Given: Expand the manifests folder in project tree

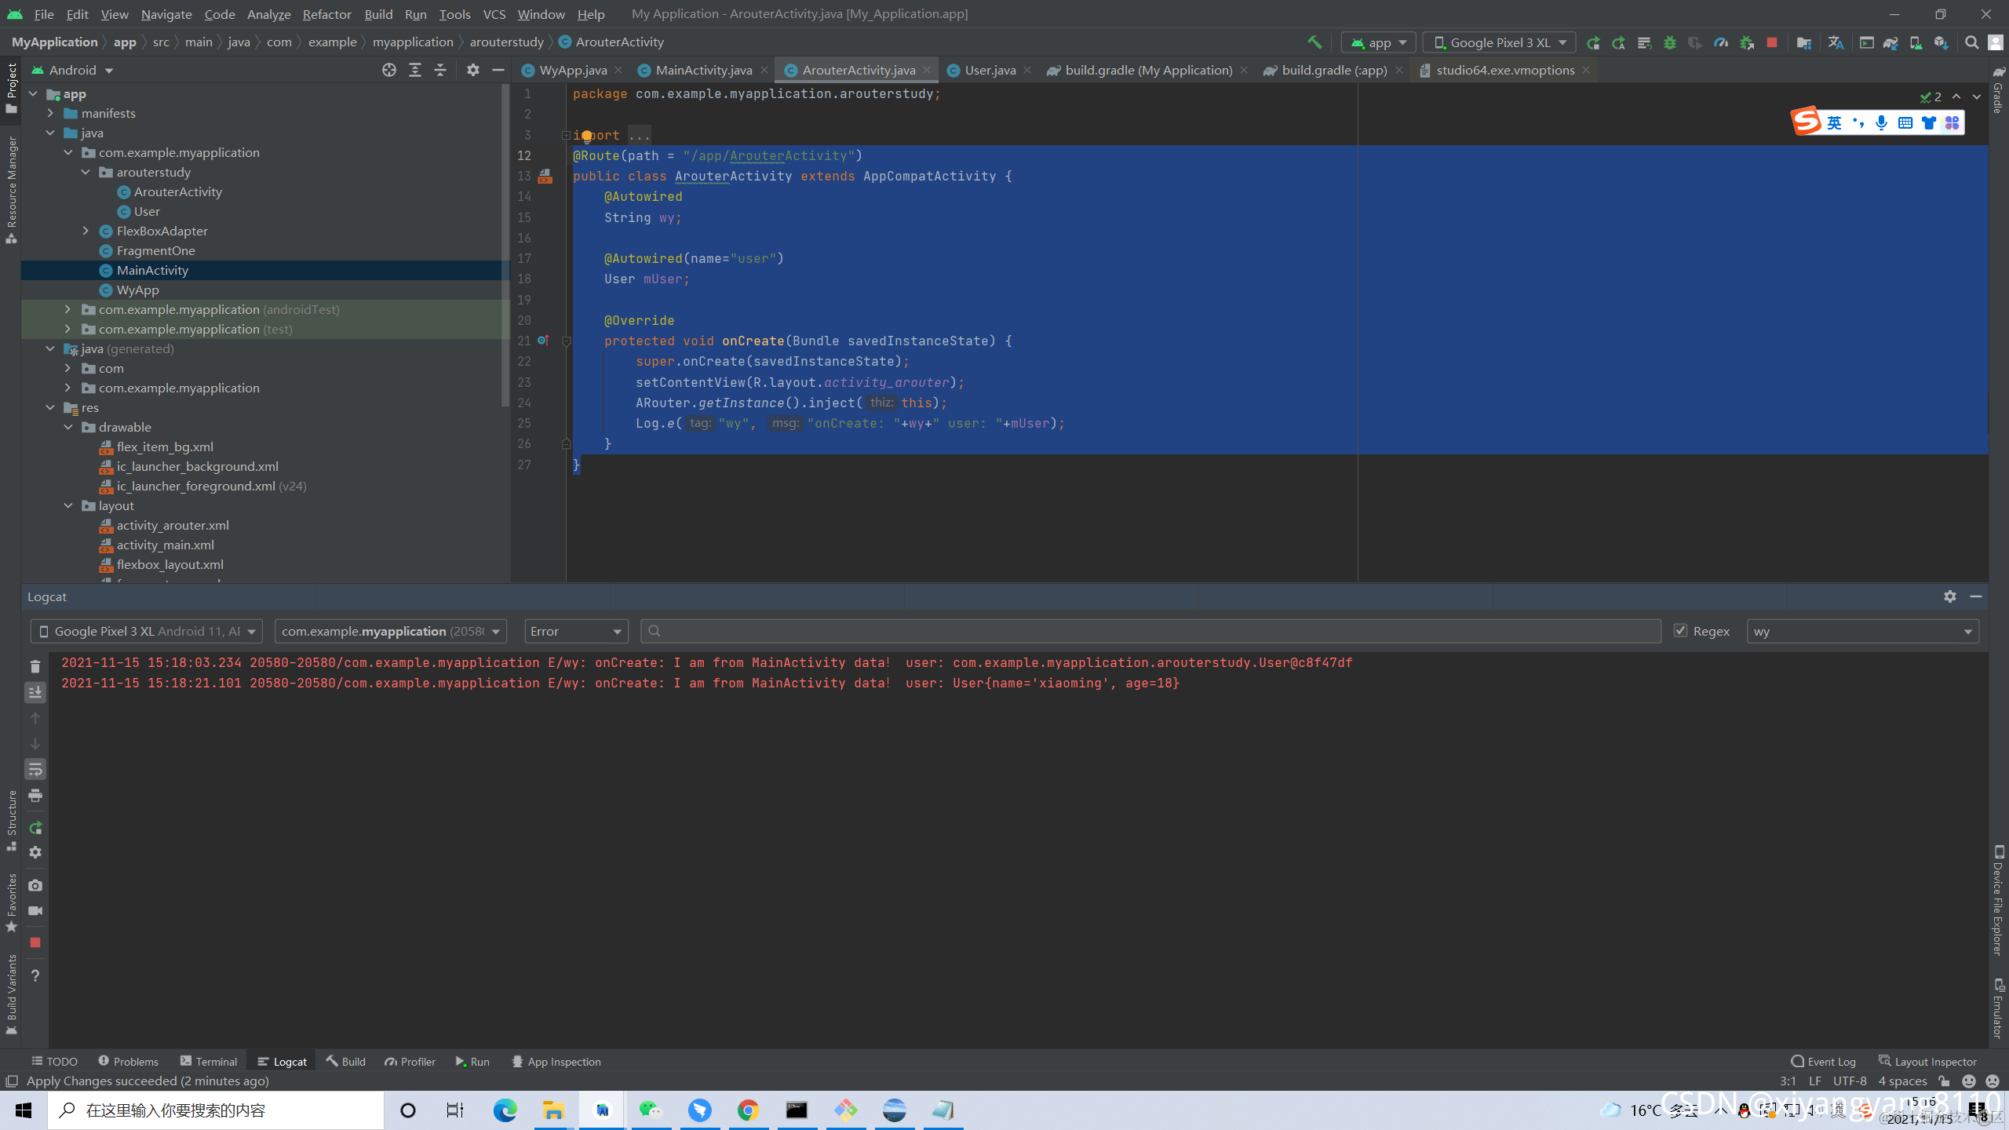Looking at the screenshot, I should coord(51,113).
